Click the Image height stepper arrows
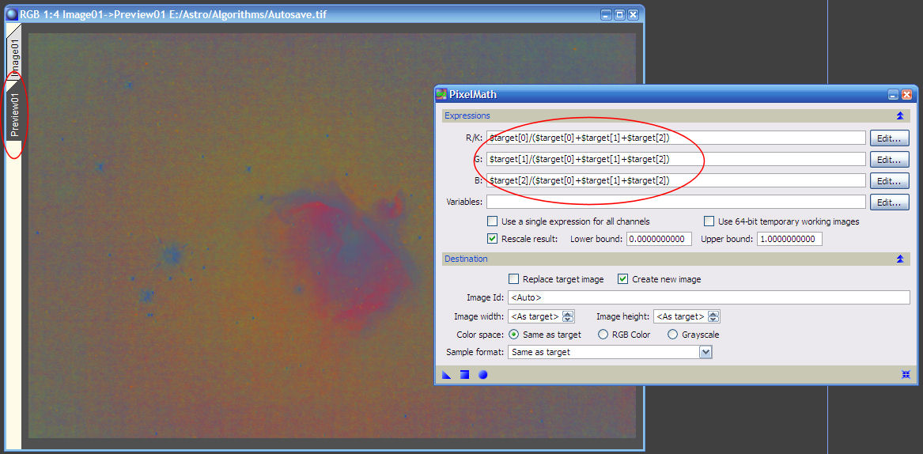923x454 pixels. tap(713, 317)
